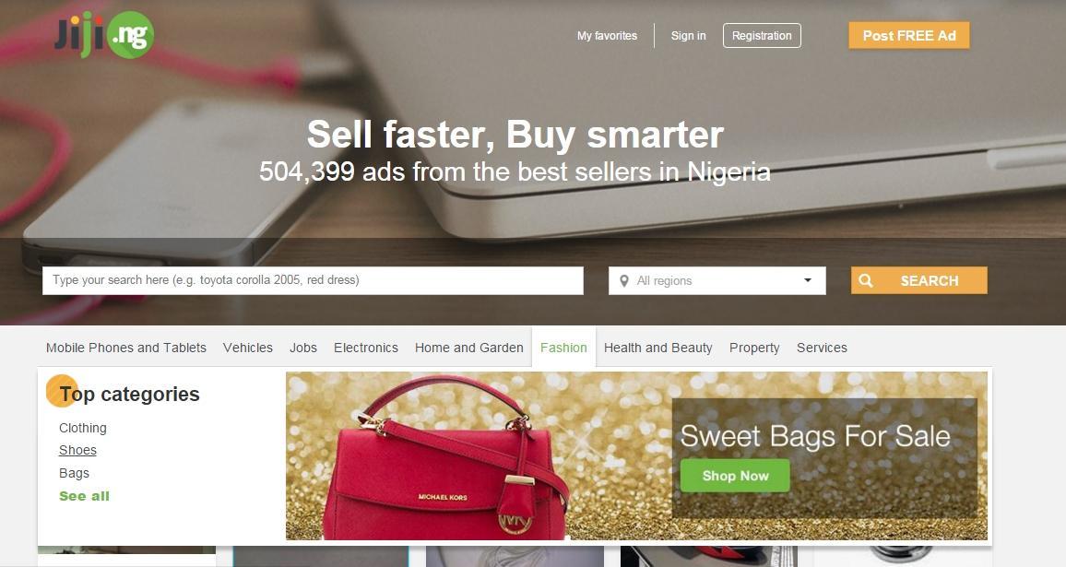Screen dimensions: 1066x567
Task: Open the Property tab
Action: 754,348
